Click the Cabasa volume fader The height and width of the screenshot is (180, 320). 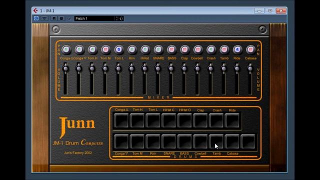(x=250, y=68)
